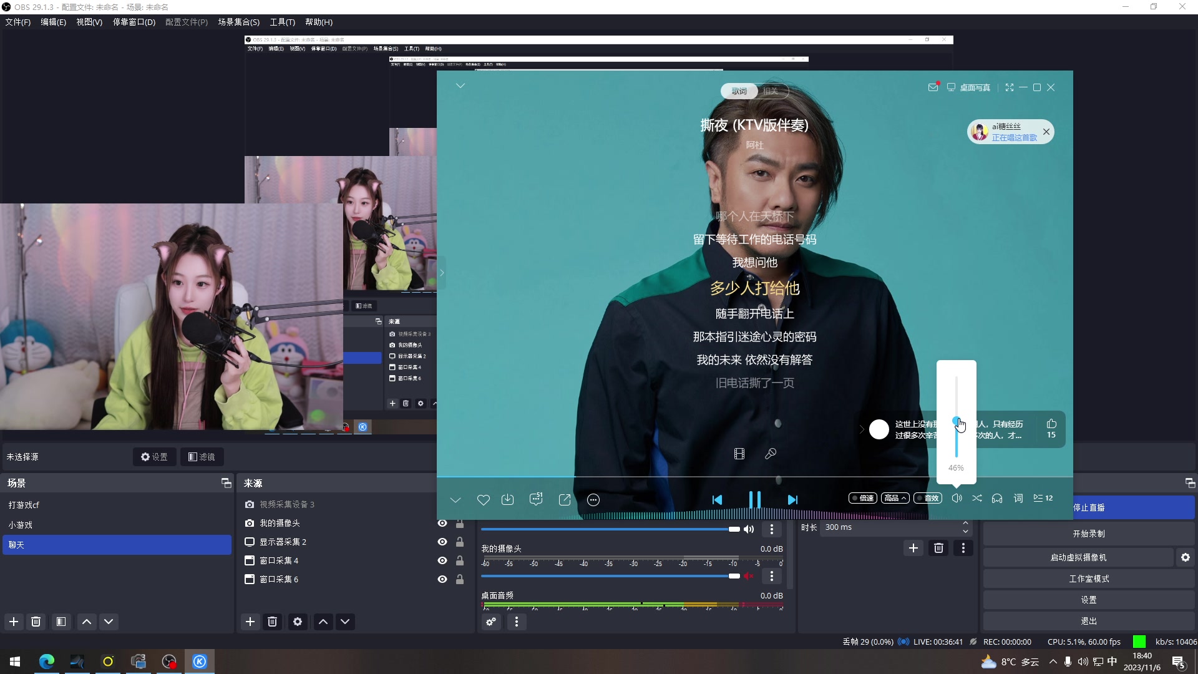Unmute 我的摄像头 audio red speaker
1198x674 pixels.
(749, 576)
